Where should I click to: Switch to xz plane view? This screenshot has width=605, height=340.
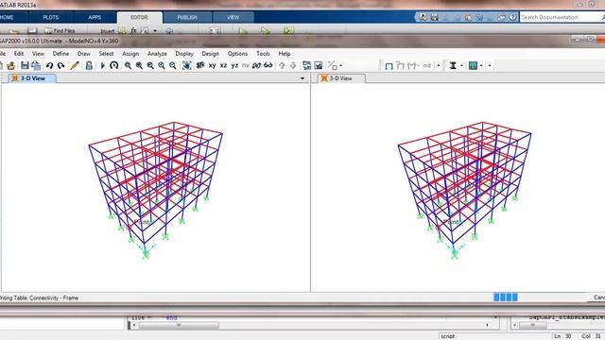223,65
